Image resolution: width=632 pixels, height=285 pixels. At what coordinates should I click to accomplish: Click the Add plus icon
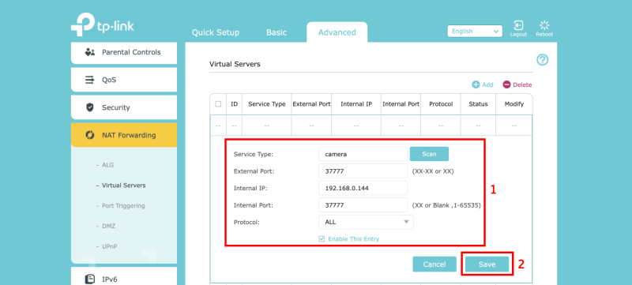(476, 84)
